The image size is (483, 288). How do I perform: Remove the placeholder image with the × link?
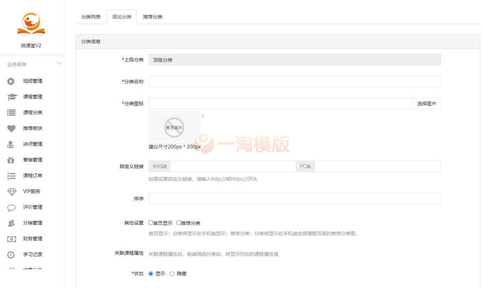click(x=203, y=116)
